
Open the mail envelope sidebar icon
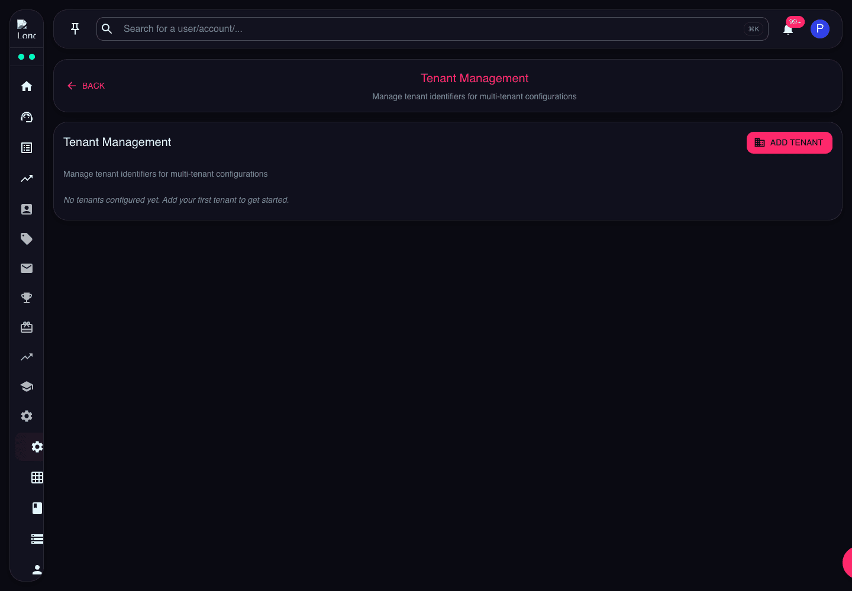pyautogui.click(x=27, y=268)
